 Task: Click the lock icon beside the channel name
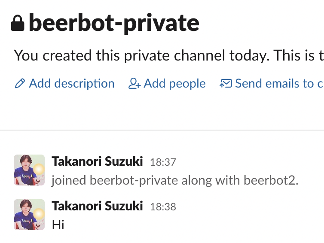point(18,23)
